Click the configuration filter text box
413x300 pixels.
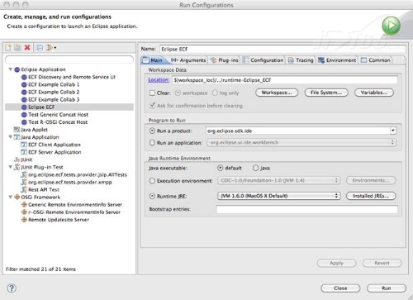click(69, 60)
